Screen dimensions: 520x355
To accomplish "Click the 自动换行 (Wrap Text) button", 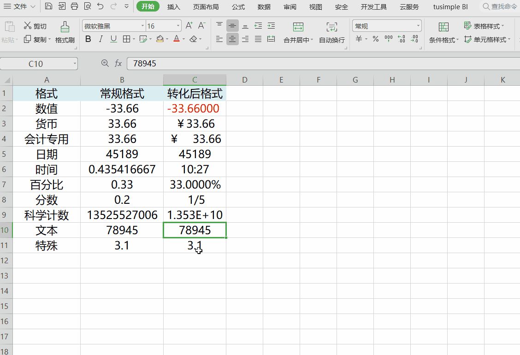I will (x=331, y=32).
